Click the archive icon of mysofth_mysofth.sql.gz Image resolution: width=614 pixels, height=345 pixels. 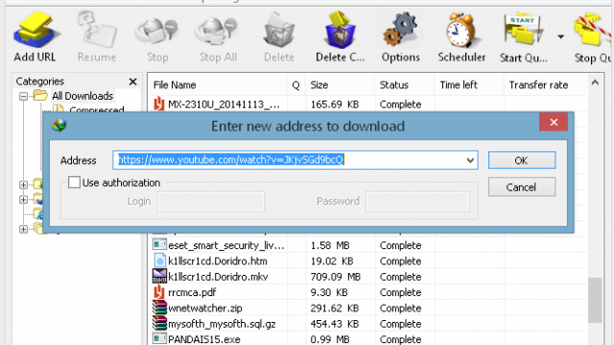159,324
